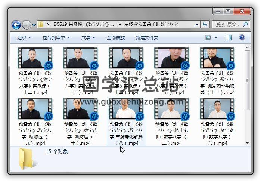
Task: Click the search magnifier icon
Action: click(x=245, y=25)
